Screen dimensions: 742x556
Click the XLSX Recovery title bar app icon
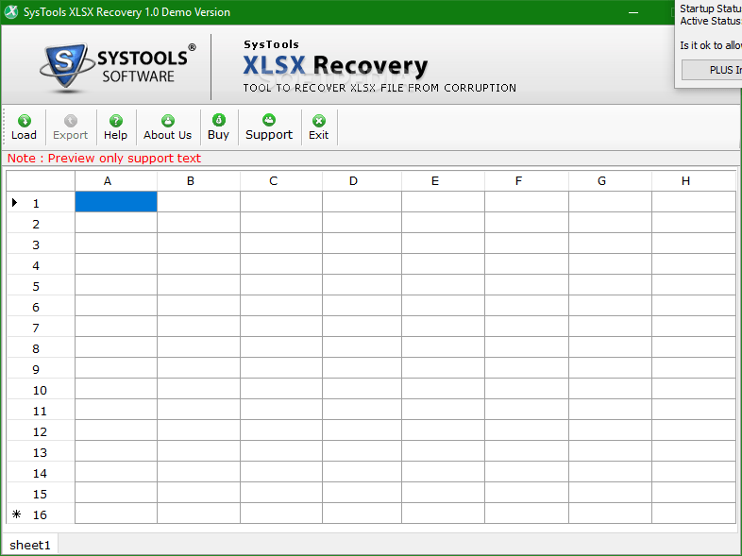tap(11, 12)
